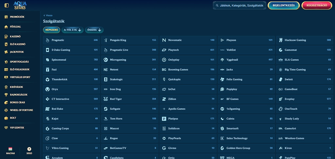Click the Yggdrasil logo icon
This screenshot has height=159, width=335.
[222, 60]
